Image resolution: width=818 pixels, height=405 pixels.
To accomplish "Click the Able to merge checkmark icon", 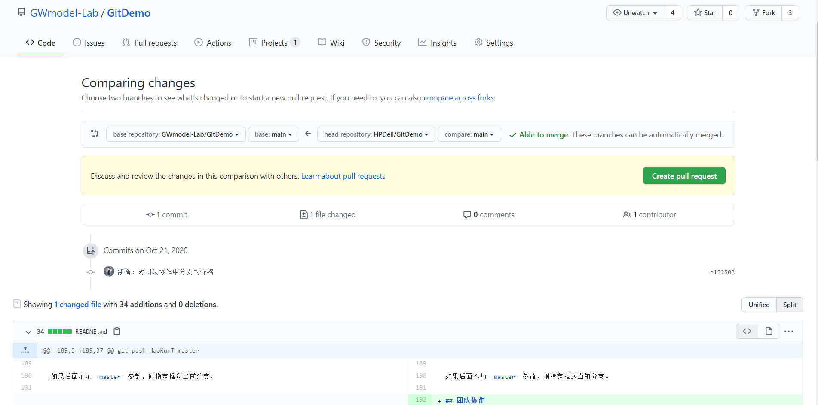I will tap(513, 135).
